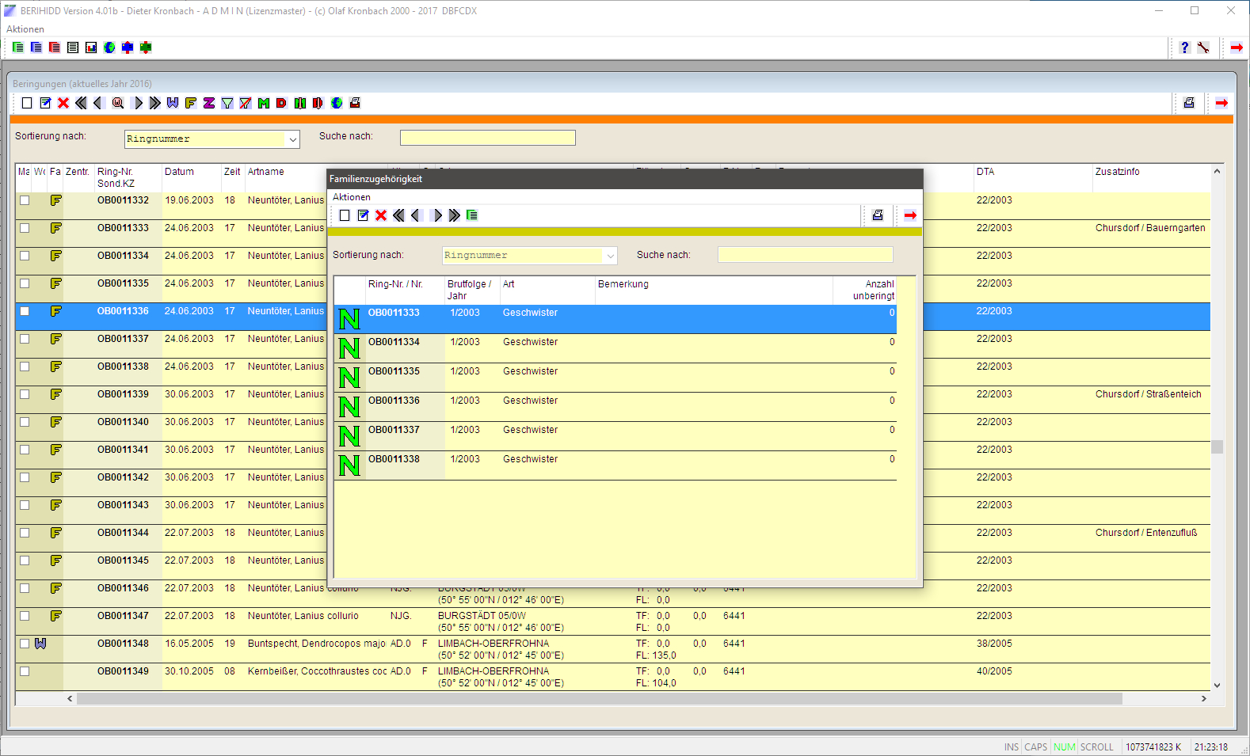Click the red D icon in Beringungen toolbar
Viewport: 1250px width, 756px height.
click(282, 103)
